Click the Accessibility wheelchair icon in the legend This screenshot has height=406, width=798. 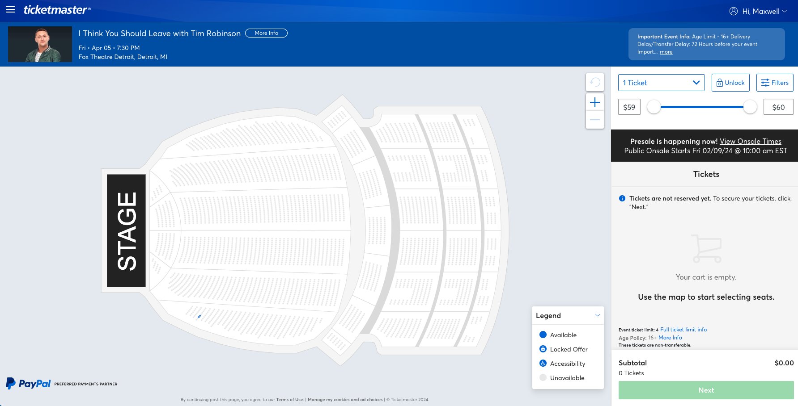coord(543,363)
